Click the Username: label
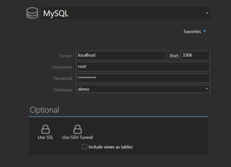 62,67
